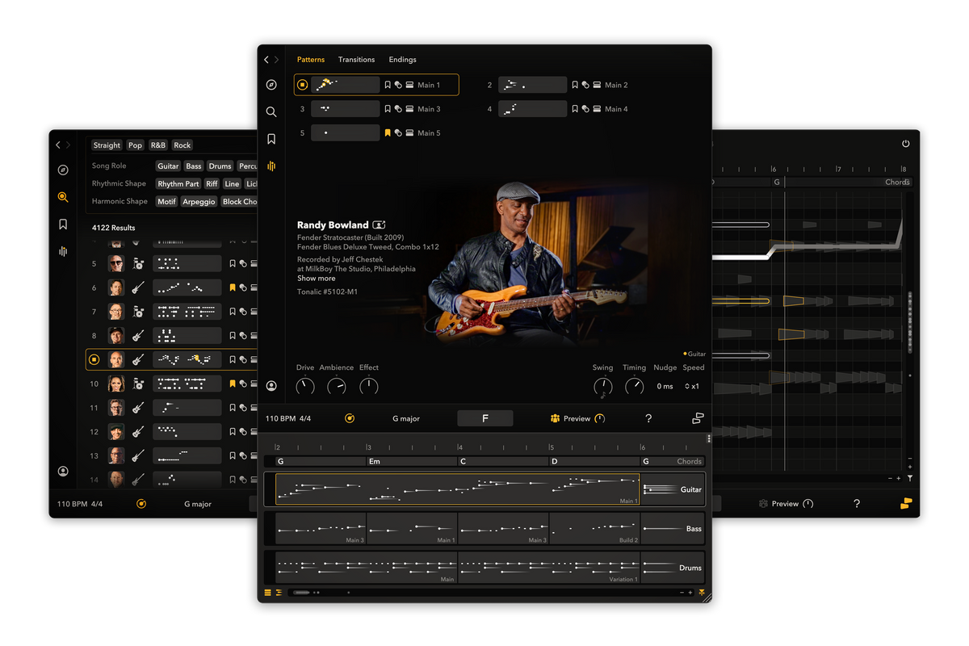
Task: Zoom out arranger with the minus button
Action: 682,593
